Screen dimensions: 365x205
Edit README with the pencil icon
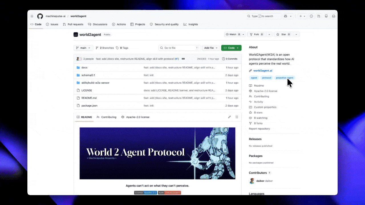click(x=229, y=117)
